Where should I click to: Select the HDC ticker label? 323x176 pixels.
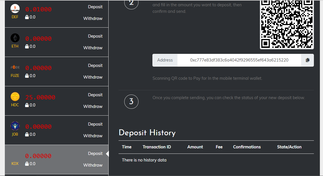pyautogui.click(x=15, y=105)
